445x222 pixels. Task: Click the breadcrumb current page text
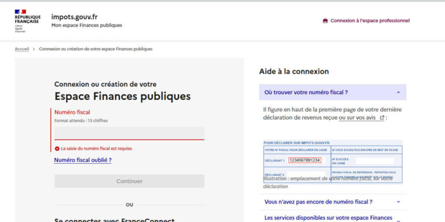click(96, 49)
